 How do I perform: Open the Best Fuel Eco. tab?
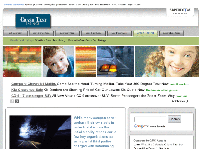93,33
